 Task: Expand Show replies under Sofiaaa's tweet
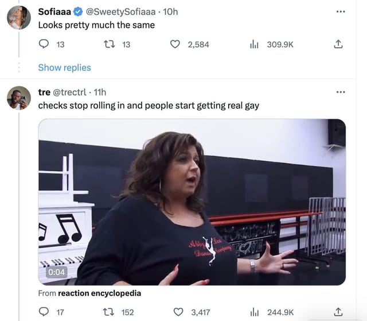tap(65, 68)
